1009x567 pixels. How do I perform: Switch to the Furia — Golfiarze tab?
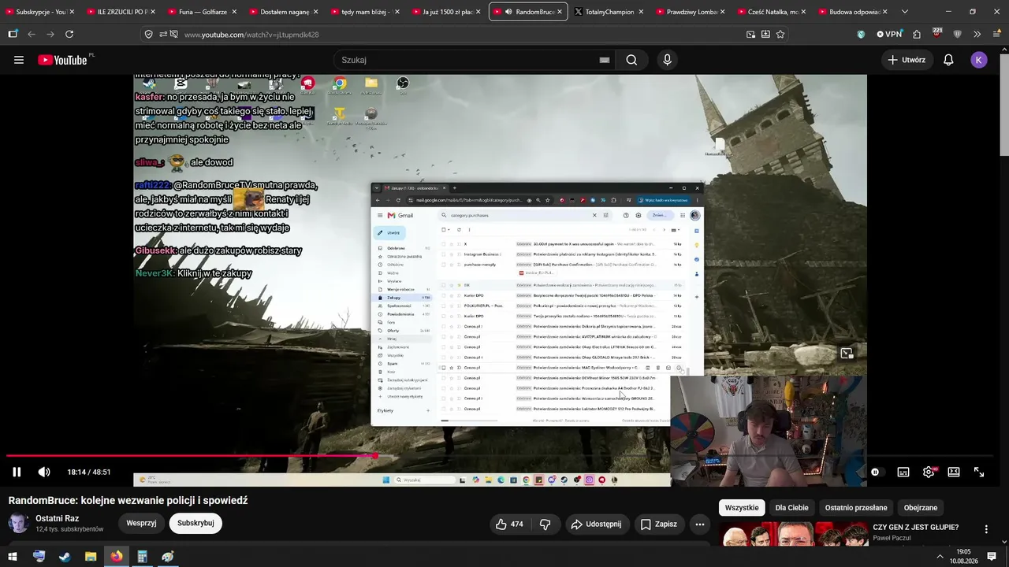tap(200, 12)
